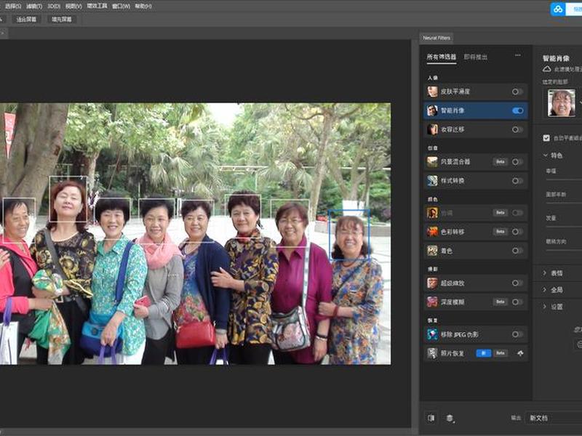This screenshot has width=582, height=436.
Task: Enable the 样式转换 toggle switch
Action: (x=517, y=180)
